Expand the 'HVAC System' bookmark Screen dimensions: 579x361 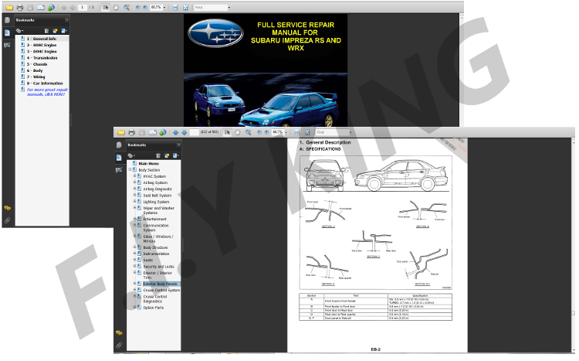click(135, 176)
